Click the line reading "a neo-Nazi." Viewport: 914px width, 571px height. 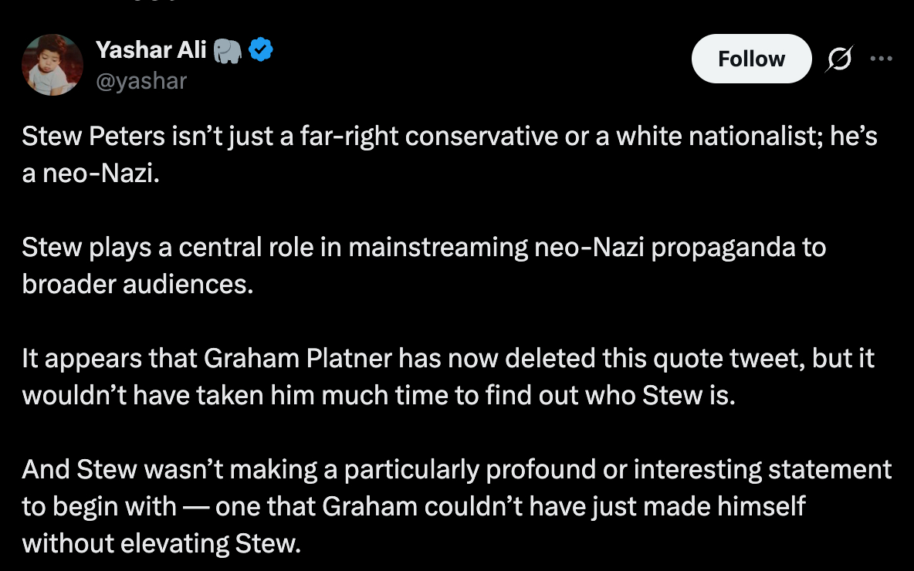pyautogui.click(x=90, y=174)
